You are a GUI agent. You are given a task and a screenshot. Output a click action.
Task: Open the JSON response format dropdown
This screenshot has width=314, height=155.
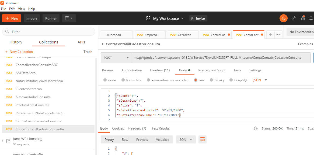click(186, 139)
